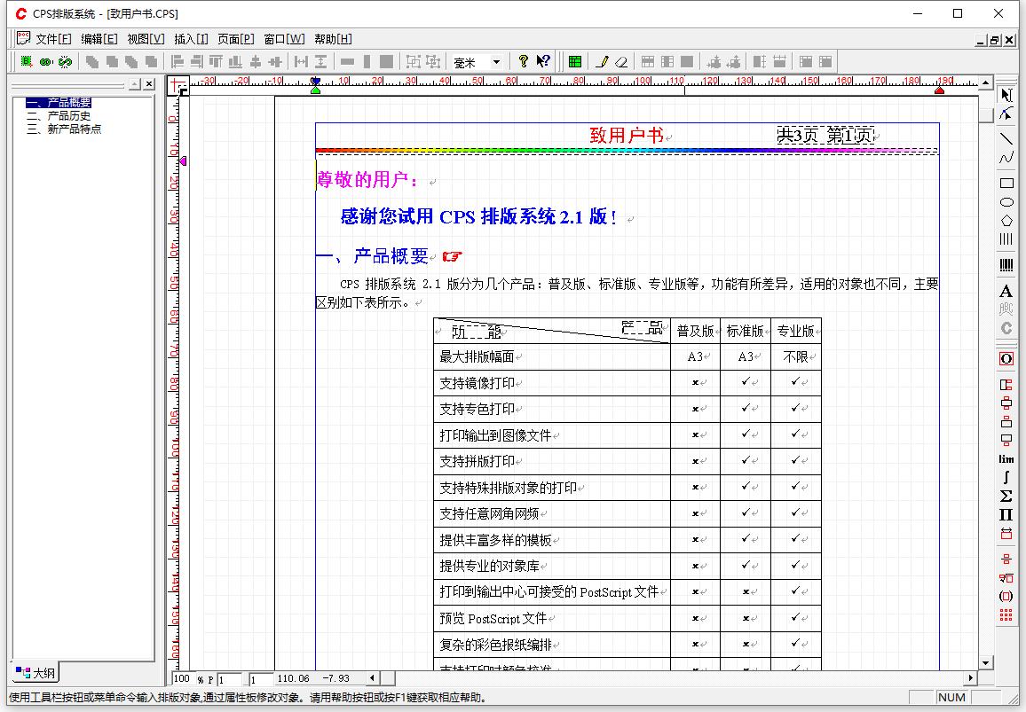Image resolution: width=1026 pixels, height=712 pixels.
Task: Click the yellow question mark help icon
Action: click(x=524, y=62)
